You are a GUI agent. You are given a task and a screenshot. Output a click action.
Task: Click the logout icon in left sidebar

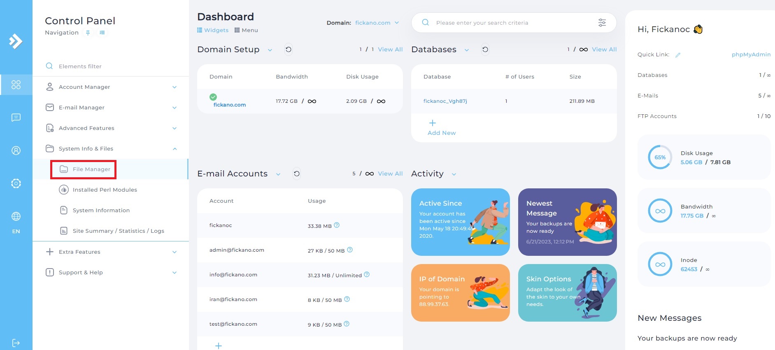16,343
